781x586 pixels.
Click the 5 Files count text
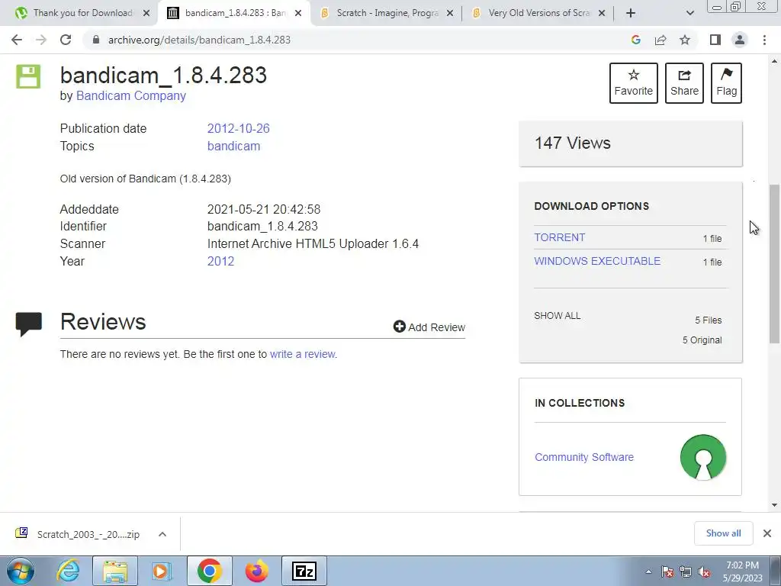pyautogui.click(x=709, y=320)
